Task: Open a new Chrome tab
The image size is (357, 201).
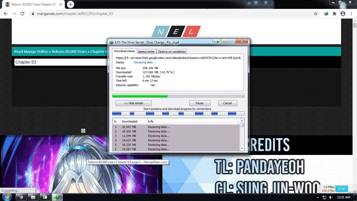Action: click(x=70, y=4)
